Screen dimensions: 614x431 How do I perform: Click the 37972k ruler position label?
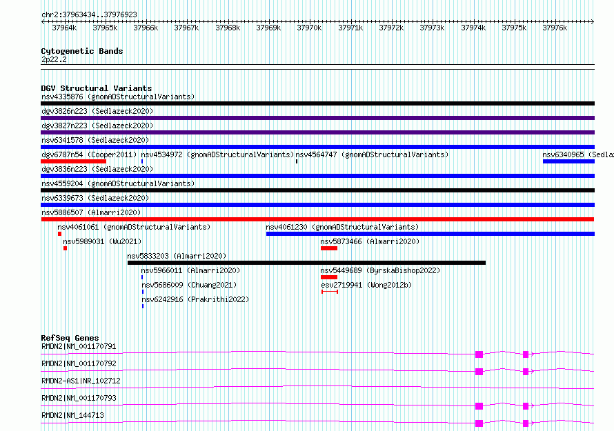[391, 28]
